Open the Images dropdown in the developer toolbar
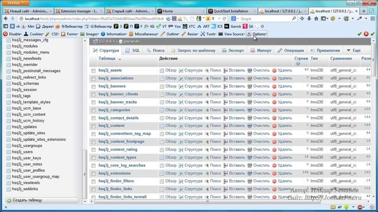 pyautogui.click(x=90, y=34)
